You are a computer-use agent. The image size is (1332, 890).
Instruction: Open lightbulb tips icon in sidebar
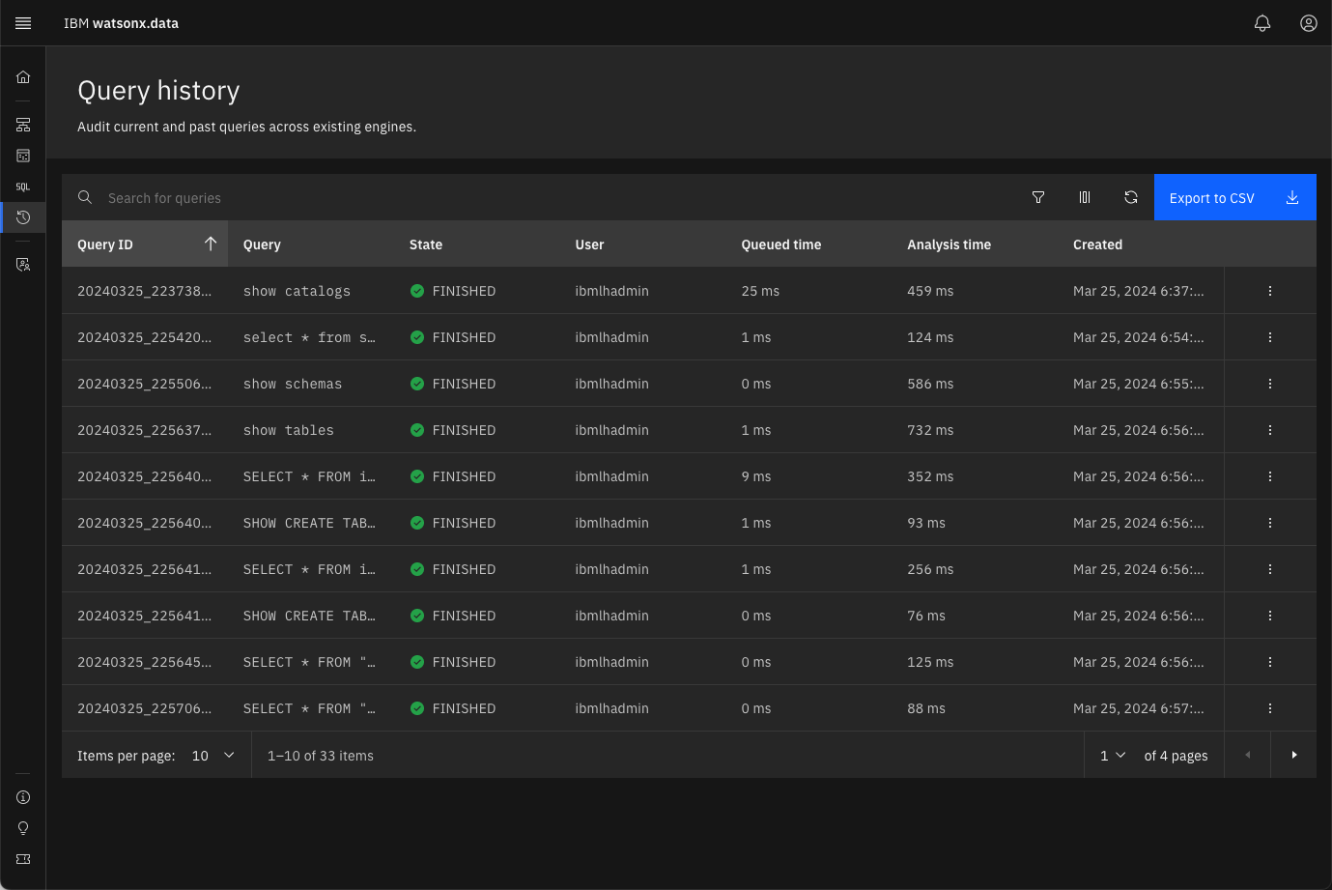[x=23, y=828]
